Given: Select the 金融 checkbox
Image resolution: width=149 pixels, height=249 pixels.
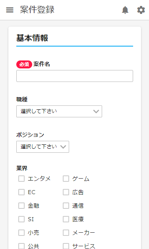Looking at the screenshot, I should point(21,206).
